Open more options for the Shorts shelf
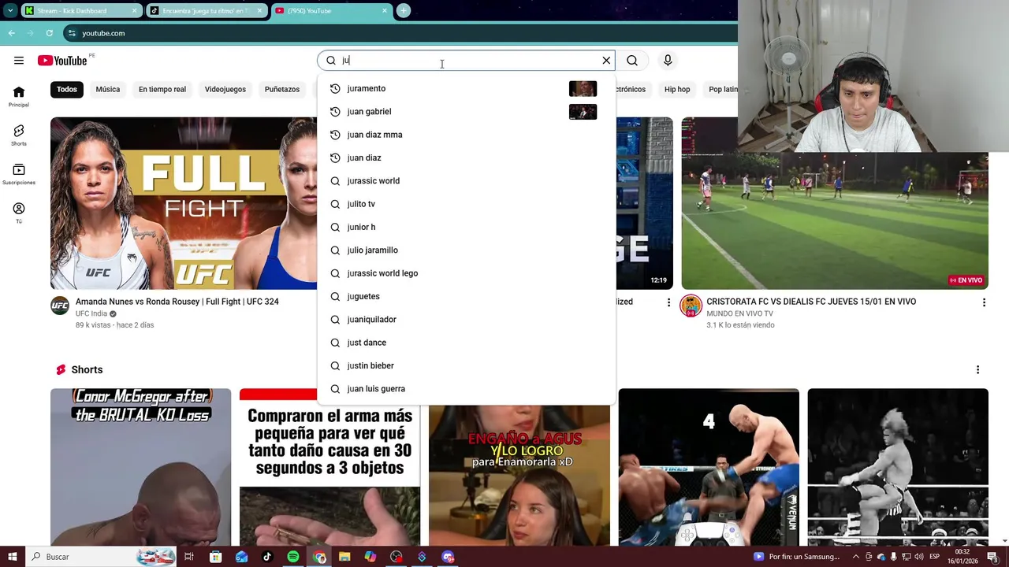 [977, 370]
